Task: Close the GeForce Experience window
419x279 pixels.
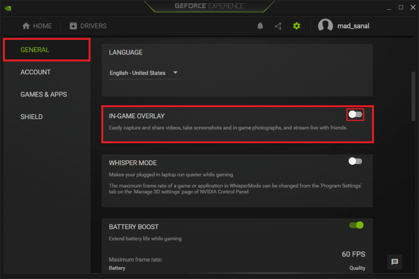Action: coord(413,8)
